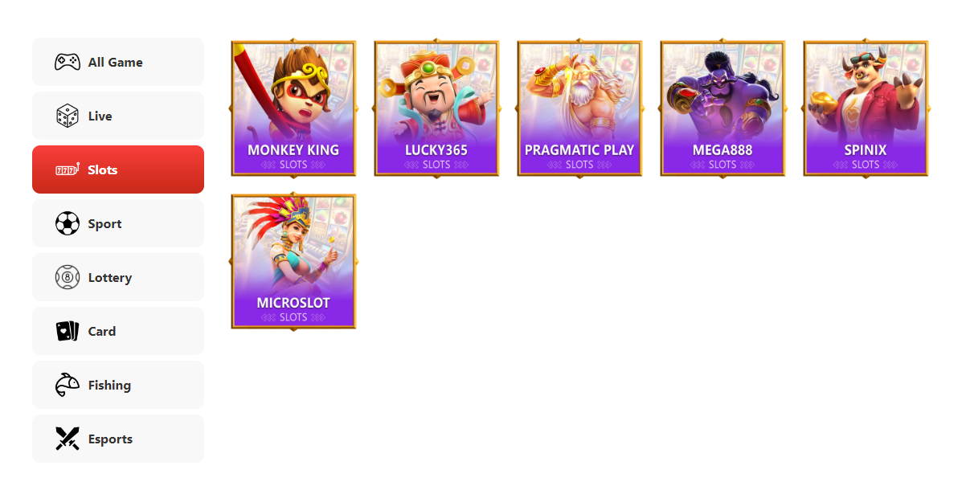
Task: Click the Esports text label
Action: coord(110,439)
